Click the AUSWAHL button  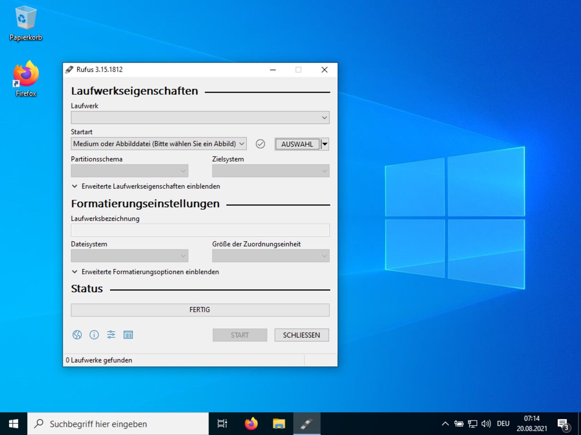coord(297,144)
